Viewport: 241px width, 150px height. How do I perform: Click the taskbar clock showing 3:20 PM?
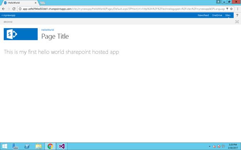[x=233, y=146]
